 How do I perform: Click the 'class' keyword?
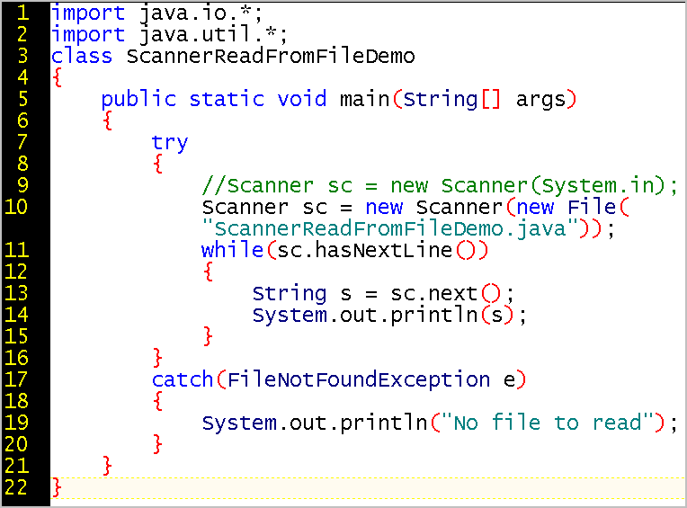pyautogui.click(x=82, y=56)
